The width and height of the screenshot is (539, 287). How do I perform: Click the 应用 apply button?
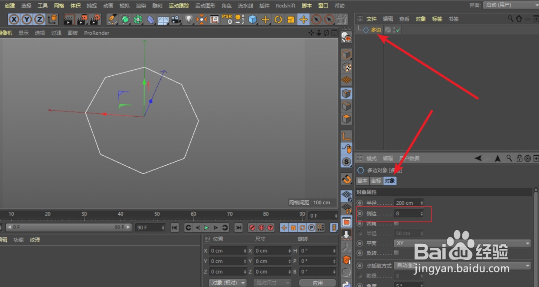pyautogui.click(x=318, y=283)
